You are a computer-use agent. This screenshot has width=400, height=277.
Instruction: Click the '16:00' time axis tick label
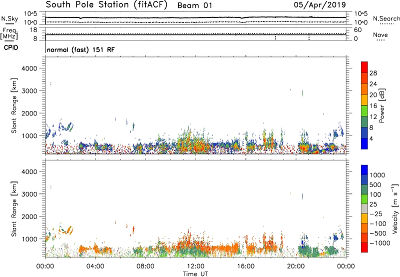[x=245, y=266]
